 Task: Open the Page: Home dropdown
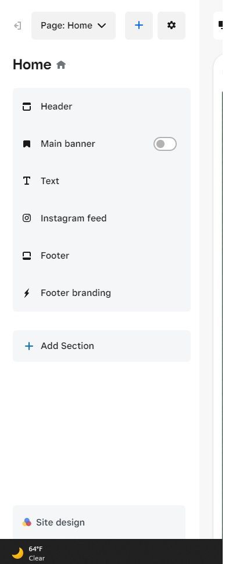pos(74,26)
